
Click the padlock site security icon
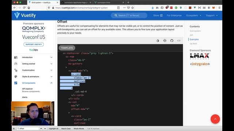point(53,8)
